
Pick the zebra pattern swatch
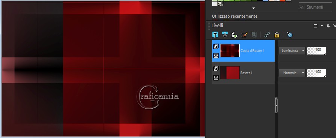[220, 4]
